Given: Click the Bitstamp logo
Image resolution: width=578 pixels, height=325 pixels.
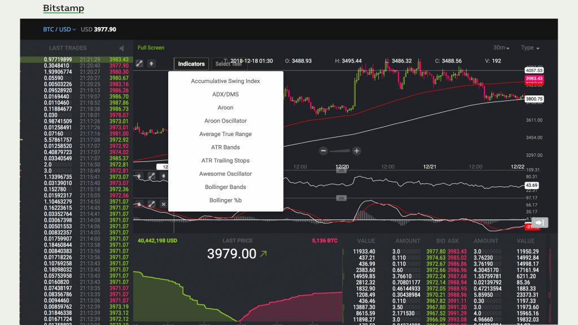Looking at the screenshot, I should [x=63, y=8].
